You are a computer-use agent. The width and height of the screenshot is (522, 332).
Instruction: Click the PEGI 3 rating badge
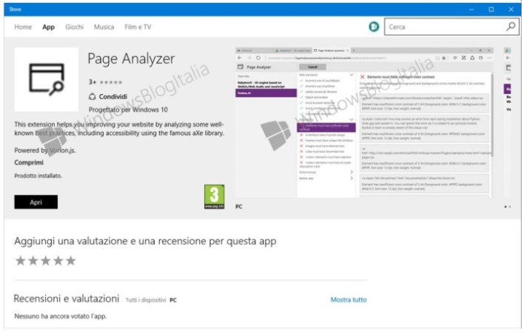coord(214,196)
